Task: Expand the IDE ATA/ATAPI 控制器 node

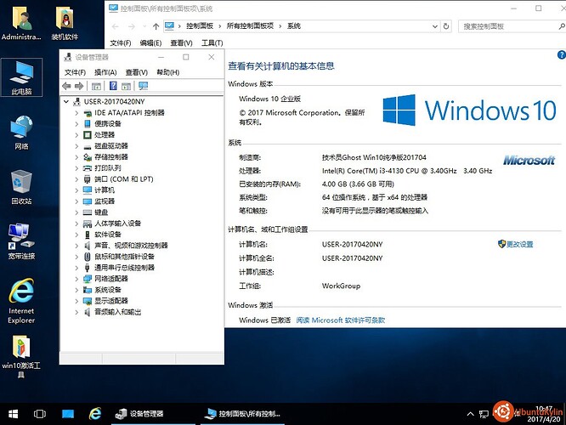Action: click(x=76, y=113)
